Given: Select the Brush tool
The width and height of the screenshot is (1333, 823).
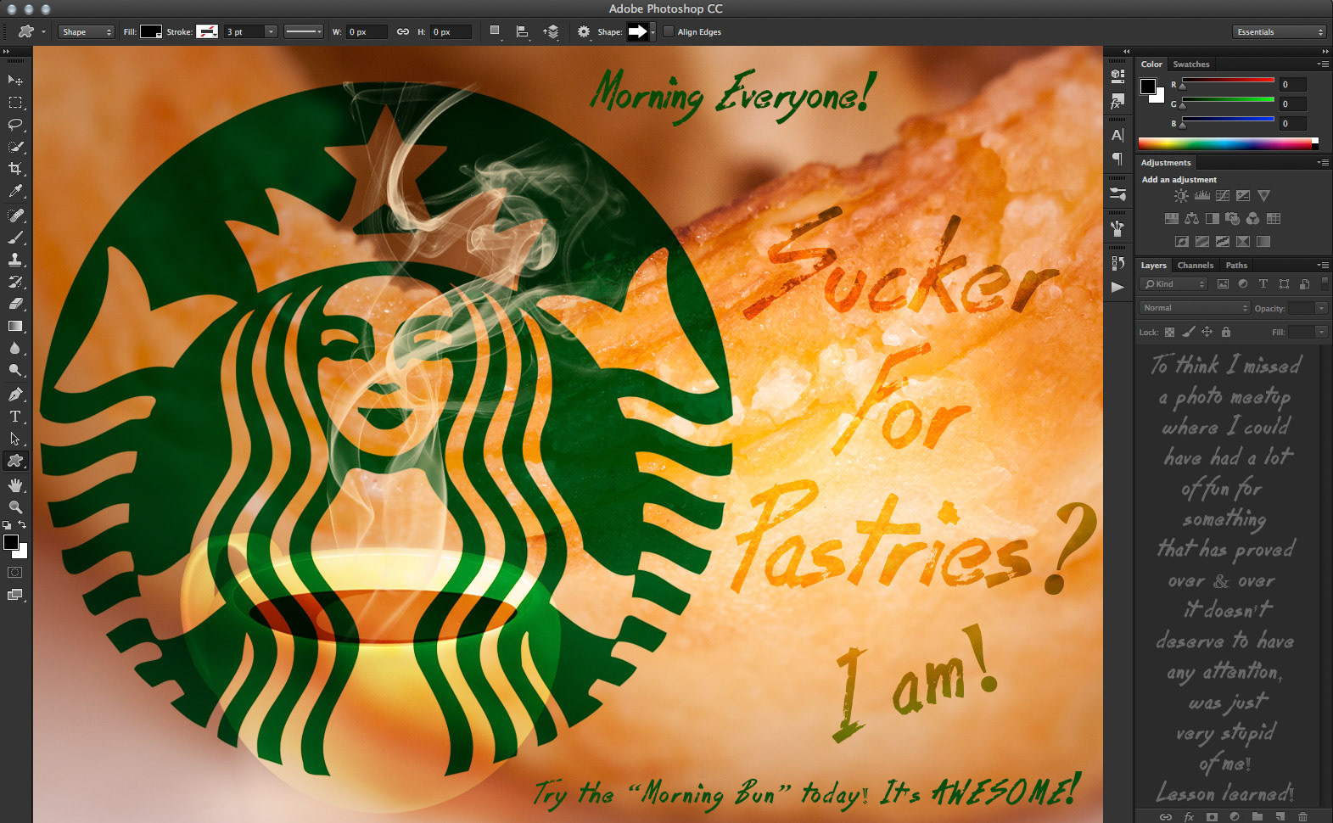Looking at the screenshot, I should pyautogui.click(x=15, y=238).
